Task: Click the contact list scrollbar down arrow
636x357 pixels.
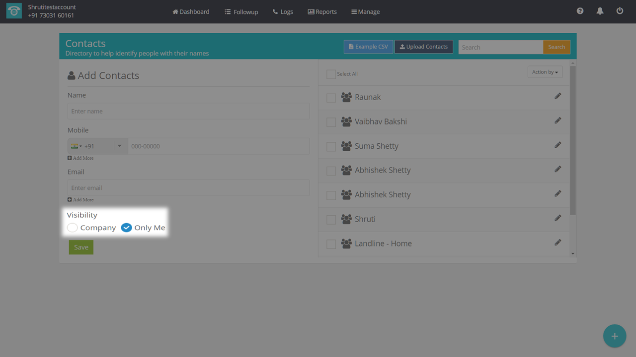Action: point(572,253)
